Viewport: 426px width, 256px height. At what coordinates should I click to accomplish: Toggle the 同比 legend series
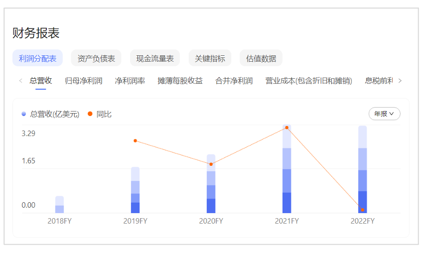[x=100, y=114]
